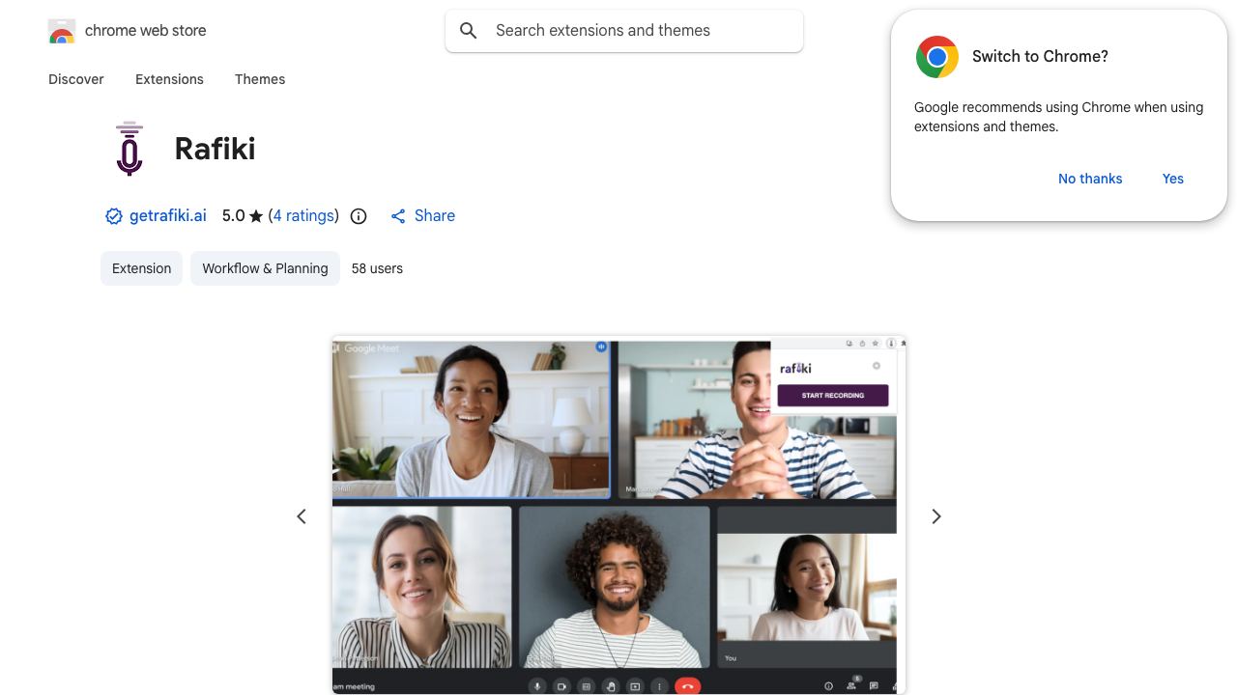Open the Google Meet screenshot preview
1237x695 pixels.
(x=618, y=515)
